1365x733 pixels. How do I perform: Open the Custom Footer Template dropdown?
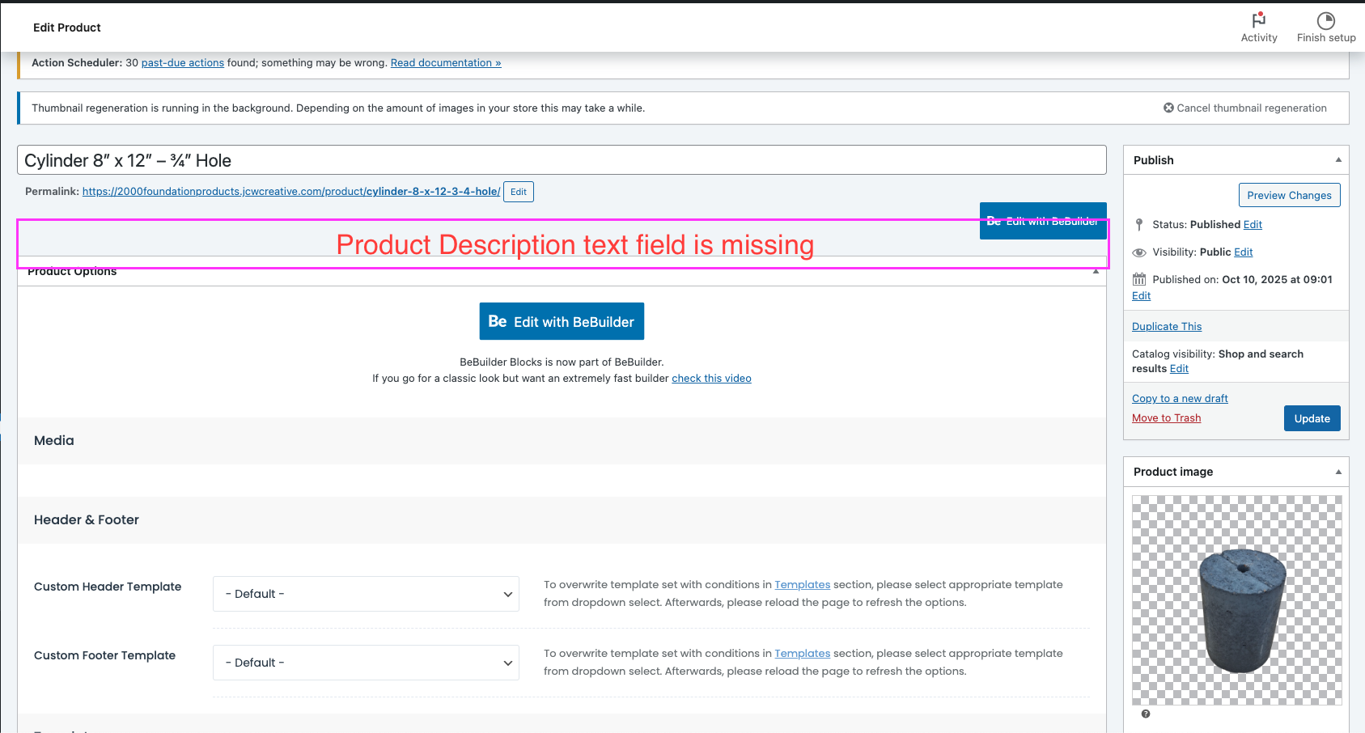(x=366, y=663)
